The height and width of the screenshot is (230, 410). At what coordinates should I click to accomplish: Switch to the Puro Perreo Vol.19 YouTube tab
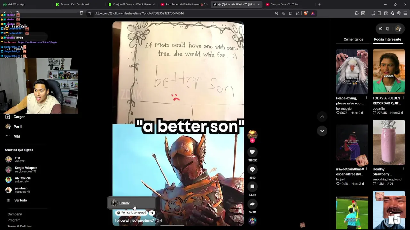[184, 4]
